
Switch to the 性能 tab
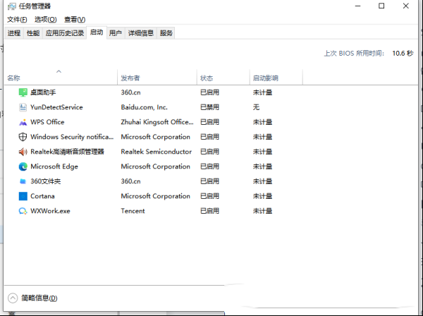(33, 33)
